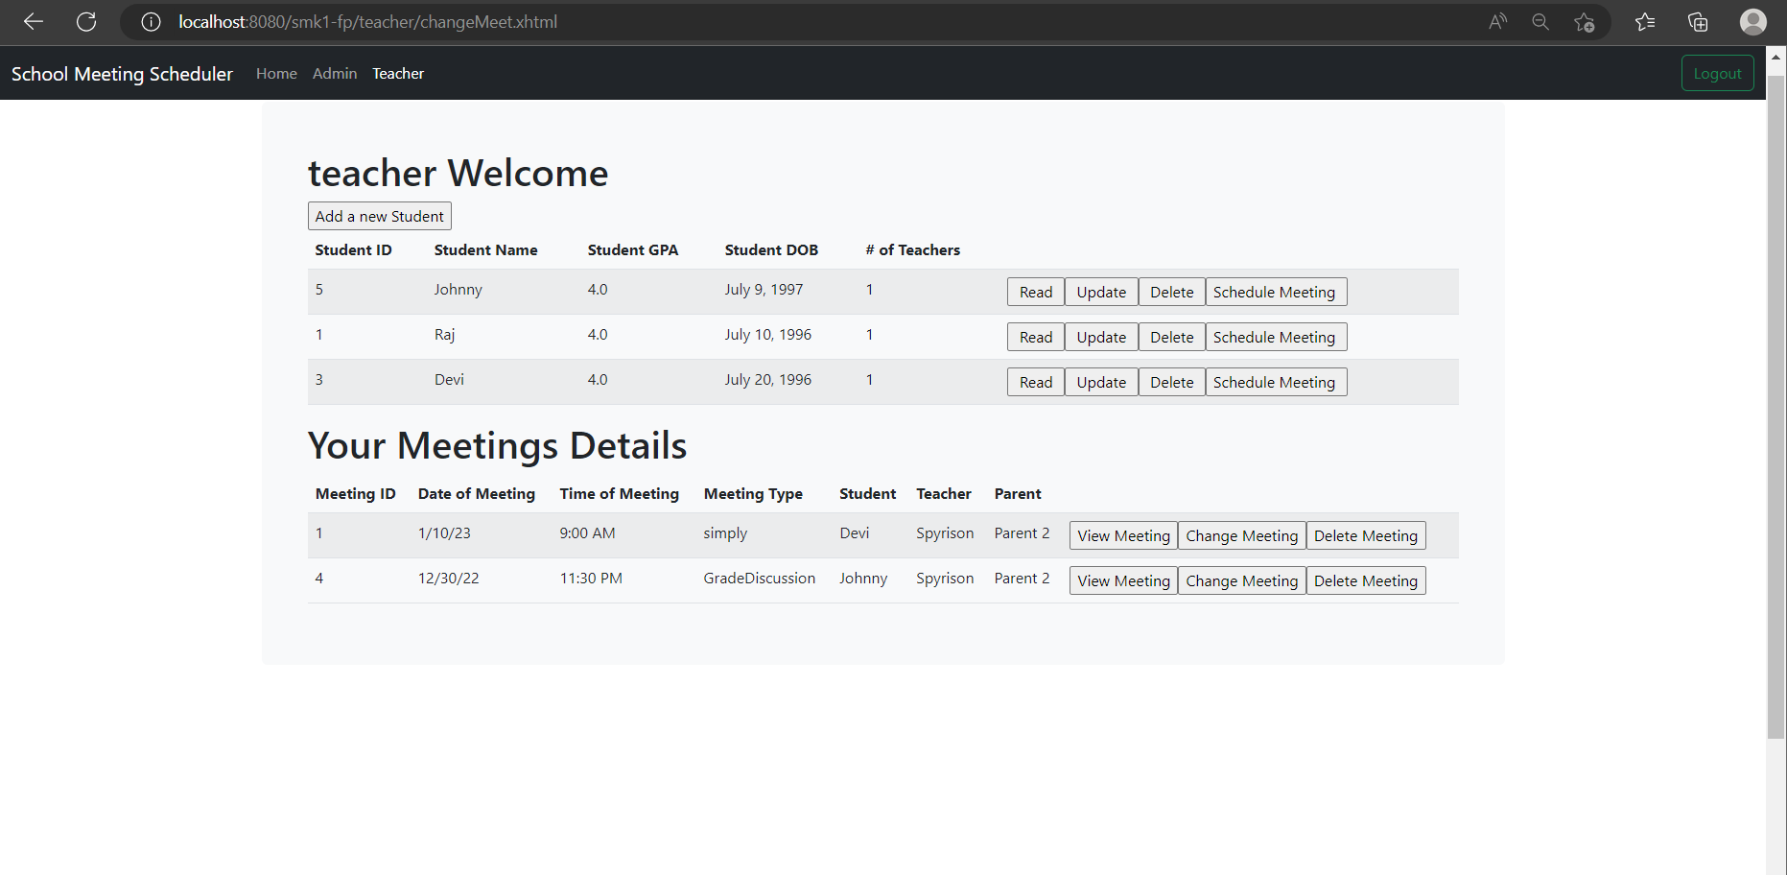Delete Meeting for the GradeDiscussion meeting

[1366, 580]
